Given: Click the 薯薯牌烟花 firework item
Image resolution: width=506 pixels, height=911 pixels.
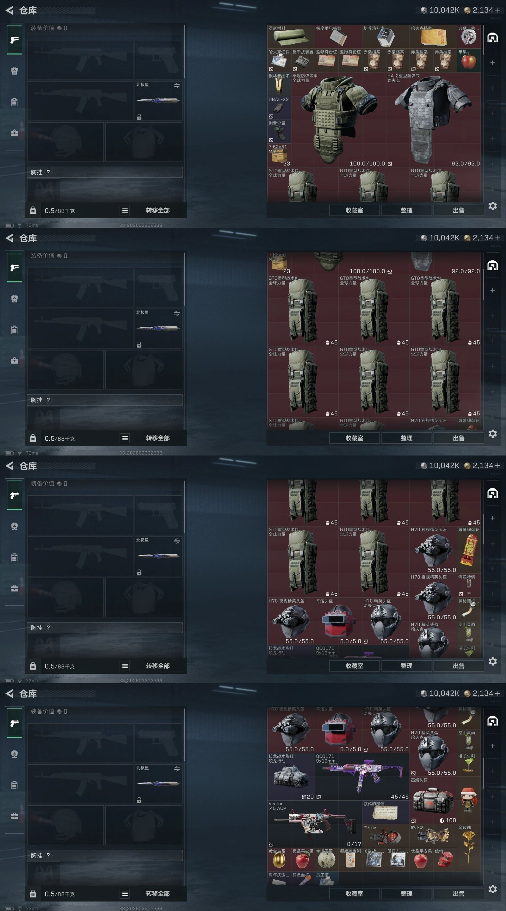Looking at the screenshot, I should click(468, 550).
